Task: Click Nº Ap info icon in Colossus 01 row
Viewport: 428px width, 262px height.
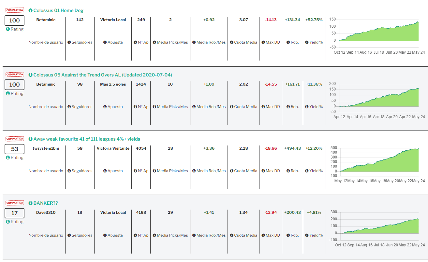Action: coord(135,42)
